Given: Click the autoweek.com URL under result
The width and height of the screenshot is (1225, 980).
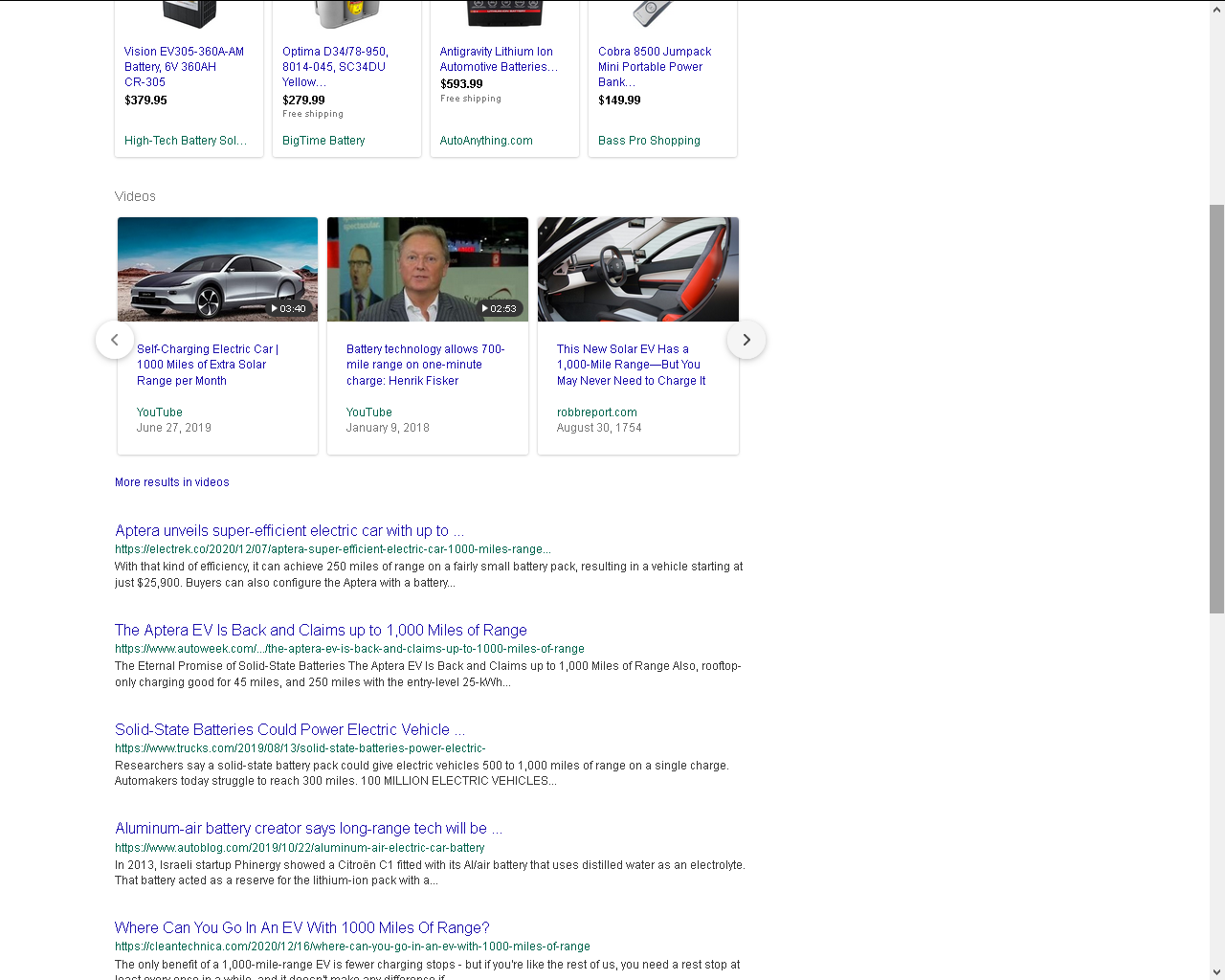Looking at the screenshot, I should (x=349, y=649).
